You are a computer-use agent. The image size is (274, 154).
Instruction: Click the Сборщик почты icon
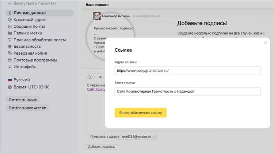coord(10,27)
